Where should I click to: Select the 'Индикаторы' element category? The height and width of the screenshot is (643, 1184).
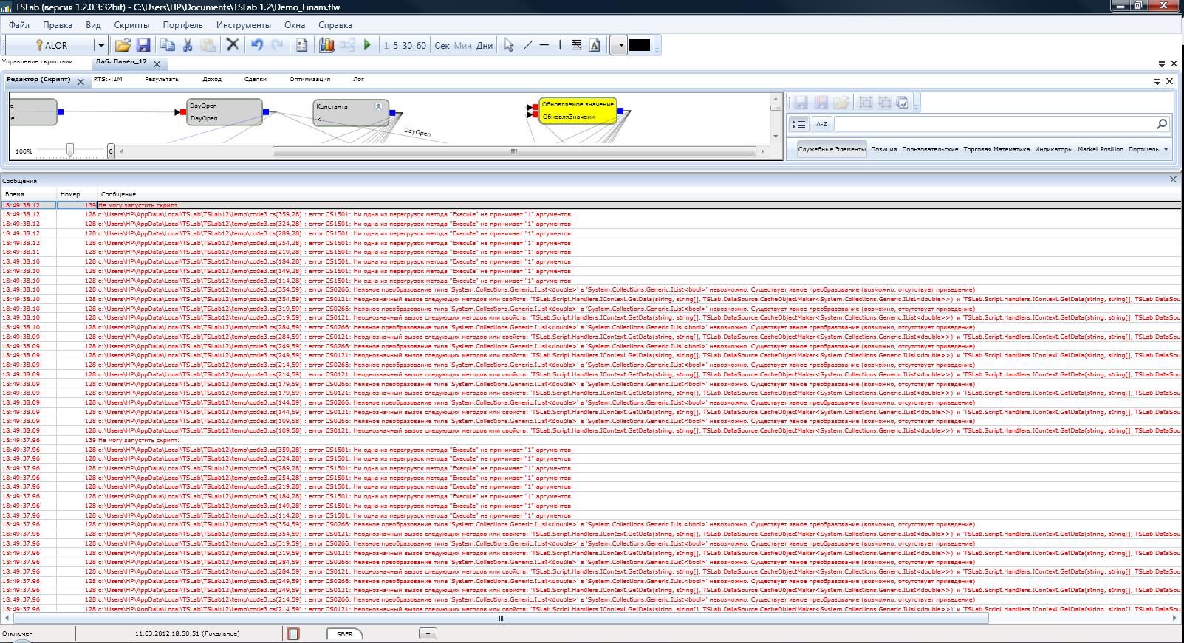pyautogui.click(x=1053, y=149)
